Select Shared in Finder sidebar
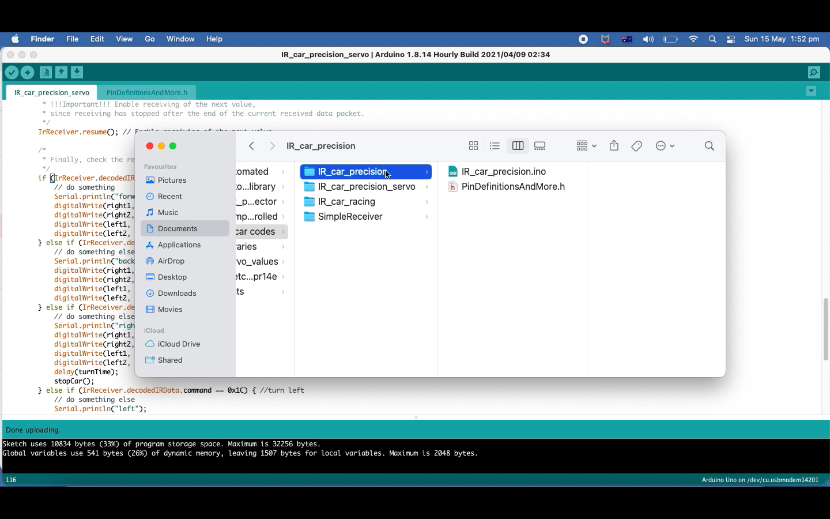 tap(184, 360)
